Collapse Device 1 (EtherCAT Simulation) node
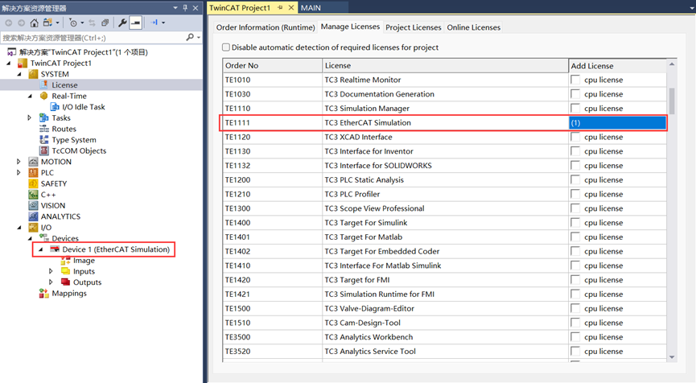Viewport: 696px width, 383px height. [41, 249]
